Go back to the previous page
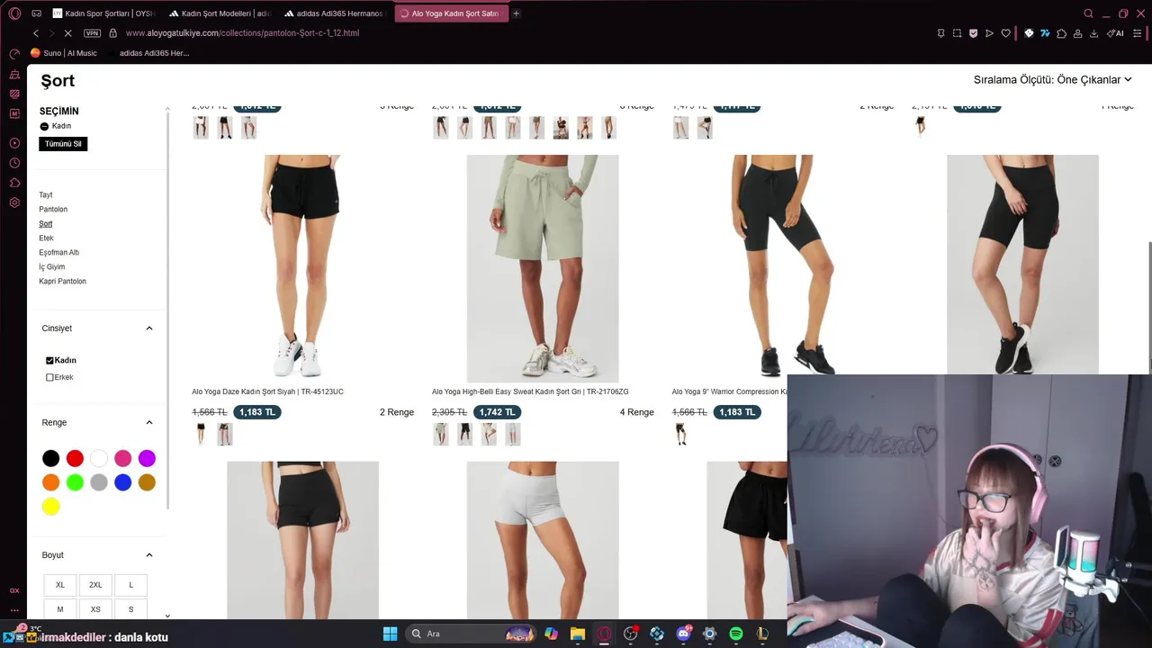Screen dimensions: 1152x648 pyautogui.click(x=36, y=33)
